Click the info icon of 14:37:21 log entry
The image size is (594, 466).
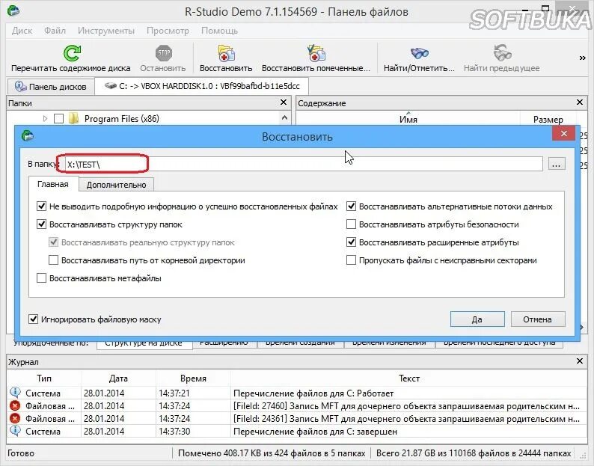(x=15, y=392)
